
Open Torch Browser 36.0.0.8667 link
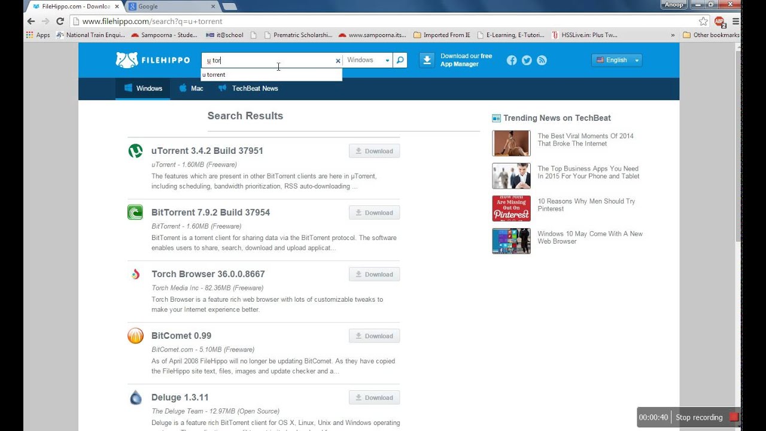click(x=208, y=274)
